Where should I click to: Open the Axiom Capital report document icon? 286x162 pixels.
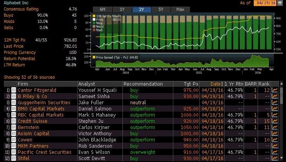click(x=14, y=133)
